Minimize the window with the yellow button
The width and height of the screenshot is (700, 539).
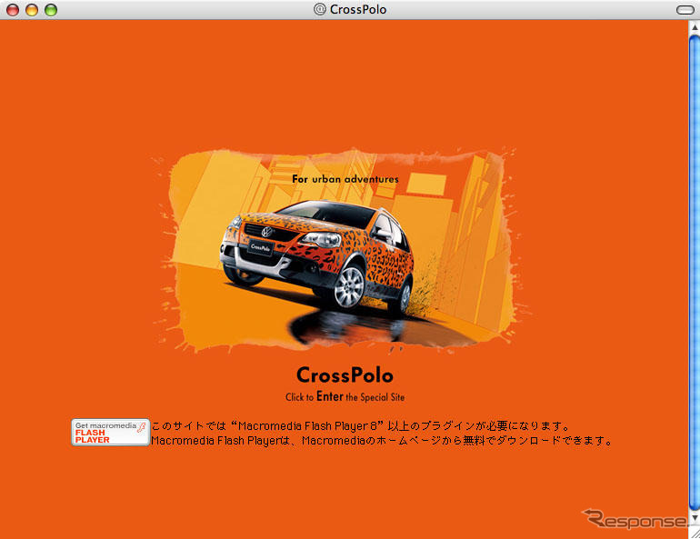(32, 9)
